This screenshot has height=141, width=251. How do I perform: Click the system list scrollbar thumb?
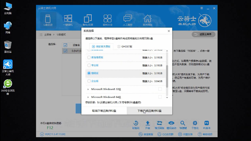point(167,76)
